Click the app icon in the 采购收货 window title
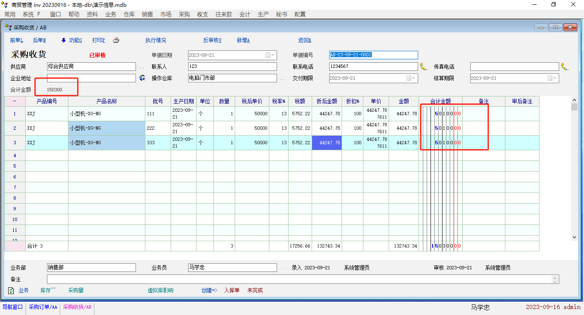 pos(9,27)
